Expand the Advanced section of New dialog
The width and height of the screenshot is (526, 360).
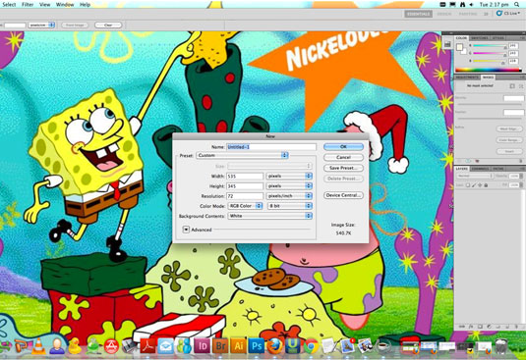click(186, 230)
